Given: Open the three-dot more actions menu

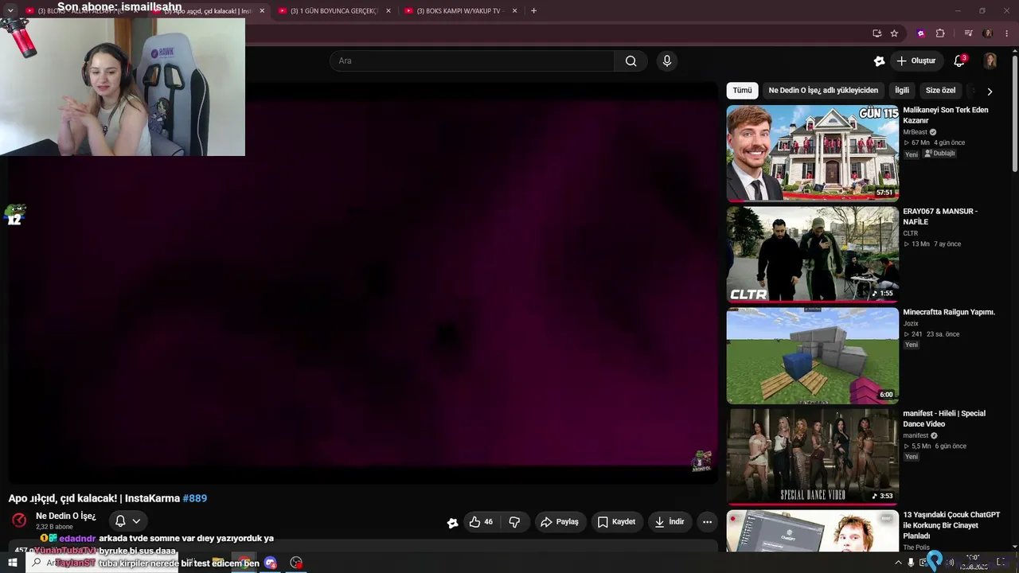Looking at the screenshot, I should pos(707,522).
